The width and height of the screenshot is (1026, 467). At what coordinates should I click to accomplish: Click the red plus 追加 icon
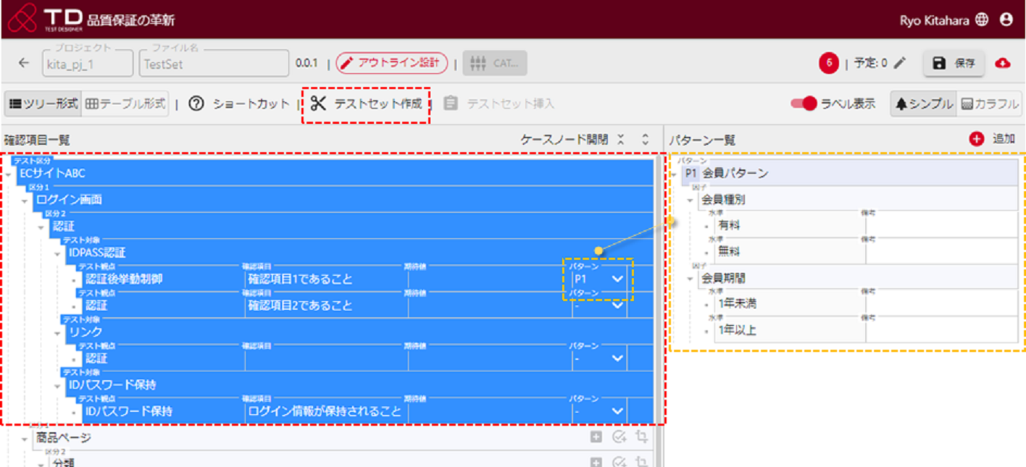coord(976,139)
